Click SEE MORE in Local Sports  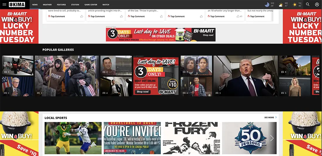click(x=269, y=117)
